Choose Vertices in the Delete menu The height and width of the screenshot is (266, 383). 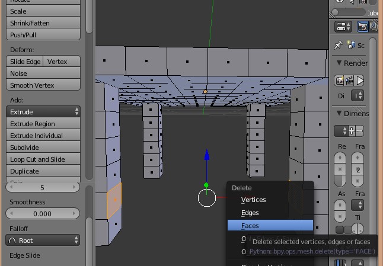[270, 200]
